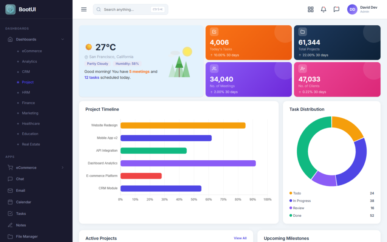Click the No. of Meetings people icon
This screenshot has height=242, width=387.
(214, 68)
